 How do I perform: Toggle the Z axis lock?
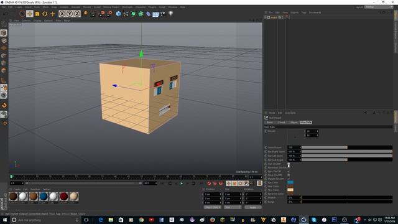tap(77, 14)
